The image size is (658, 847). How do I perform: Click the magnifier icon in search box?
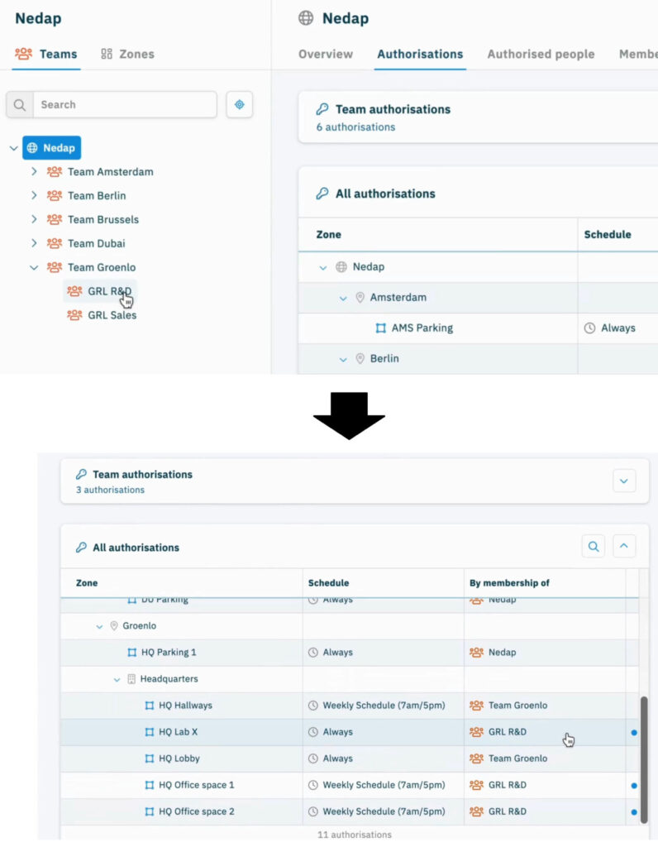(x=20, y=105)
